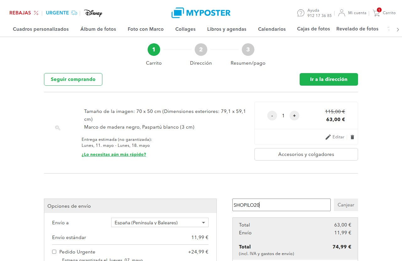Enable Pedido Urgente checkbox
The image size is (402, 261).
pyautogui.click(x=54, y=252)
